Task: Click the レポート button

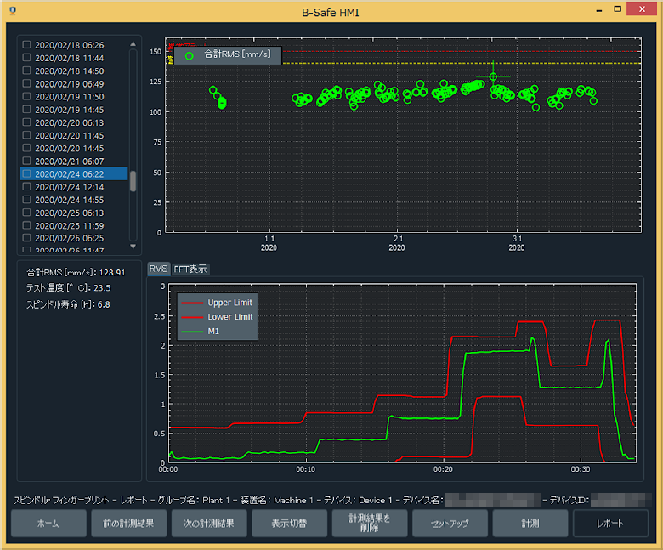Action: 610,524
